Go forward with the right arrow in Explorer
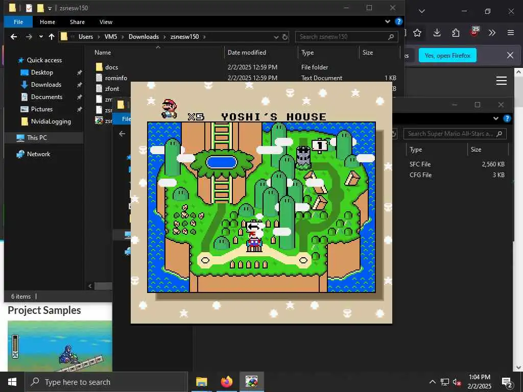The image size is (523, 392). [x=29, y=37]
